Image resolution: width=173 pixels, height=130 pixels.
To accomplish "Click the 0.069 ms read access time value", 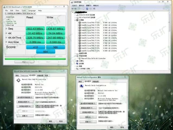I will [35, 42].
